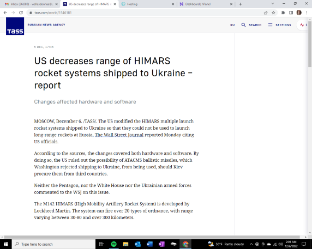Open File Explorer from taskbar
Viewport: 312px width, 249px height.
[x=125, y=244]
